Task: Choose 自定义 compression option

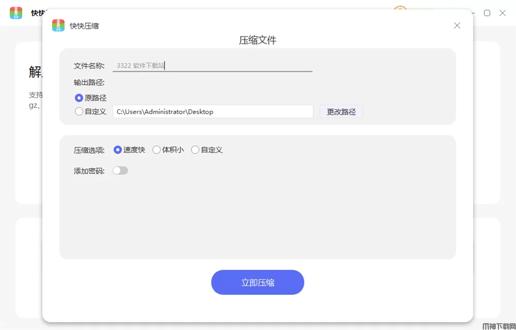Action: click(195, 150)
